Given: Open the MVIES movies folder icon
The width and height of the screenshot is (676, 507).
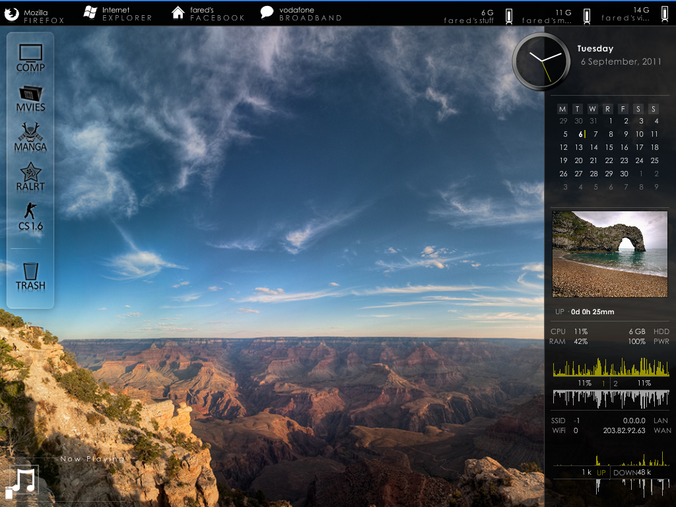Looking at the screenshot, I should click(x=30, y=98).
